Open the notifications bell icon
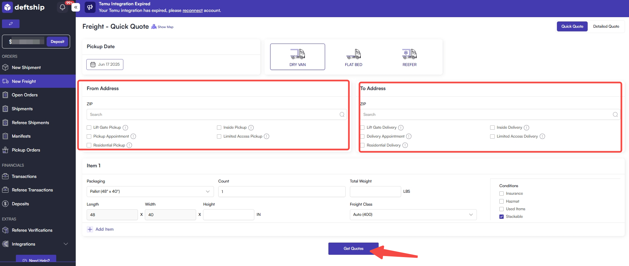The height and width of the screenshot is (266, 629). coord(62,7)
